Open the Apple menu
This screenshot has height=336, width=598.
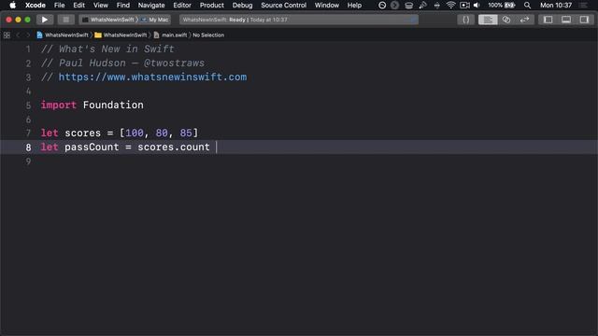coord(12,5)
